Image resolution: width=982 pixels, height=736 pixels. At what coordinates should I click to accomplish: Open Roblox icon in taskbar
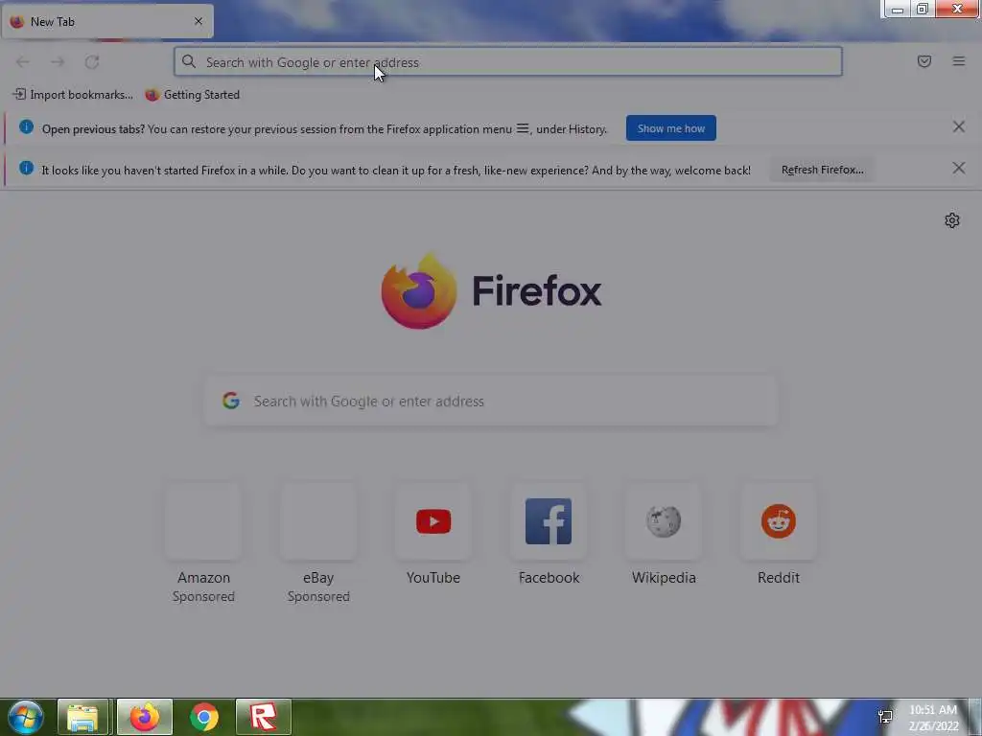tap(264, 717)
